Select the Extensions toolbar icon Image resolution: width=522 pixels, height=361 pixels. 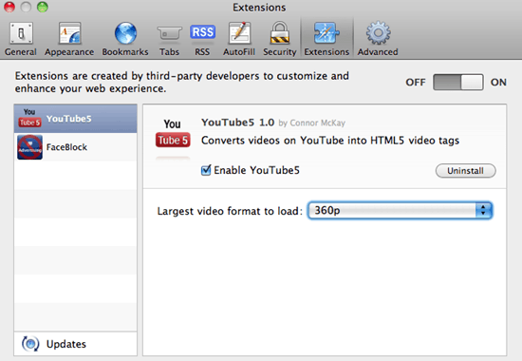coord(326,39)
